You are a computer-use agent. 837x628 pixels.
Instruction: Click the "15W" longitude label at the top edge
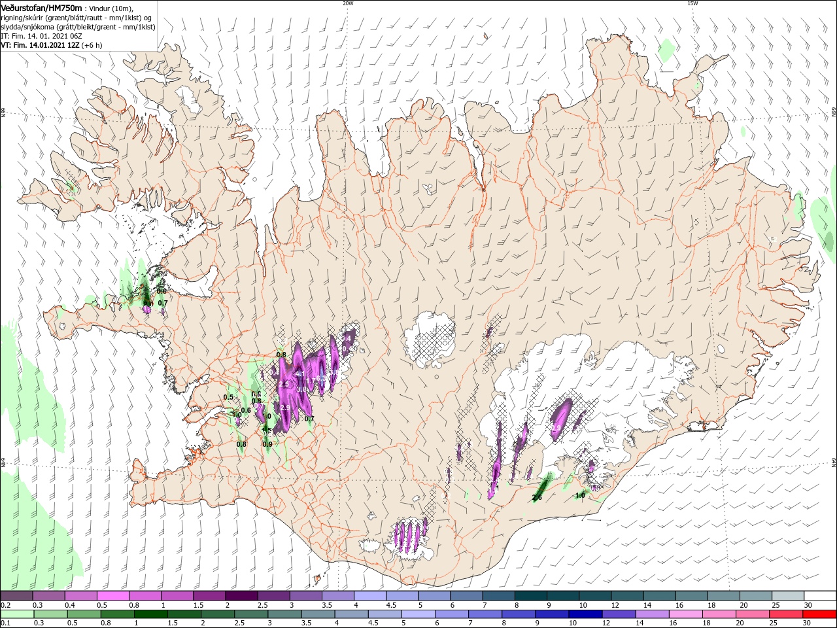pos(692,3)
